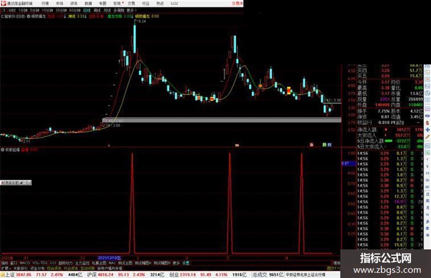
Task: Select the 月线 monthly period tab
Action: tap(107, 10)
